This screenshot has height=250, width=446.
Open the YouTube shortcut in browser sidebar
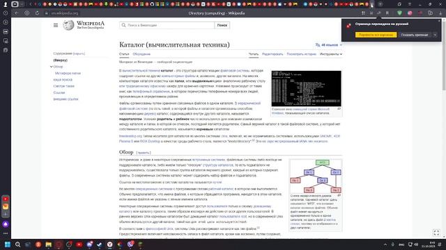[6, 199]
